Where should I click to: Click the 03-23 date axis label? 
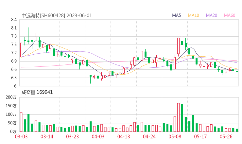pyautogui.click(x=73, y=136)
